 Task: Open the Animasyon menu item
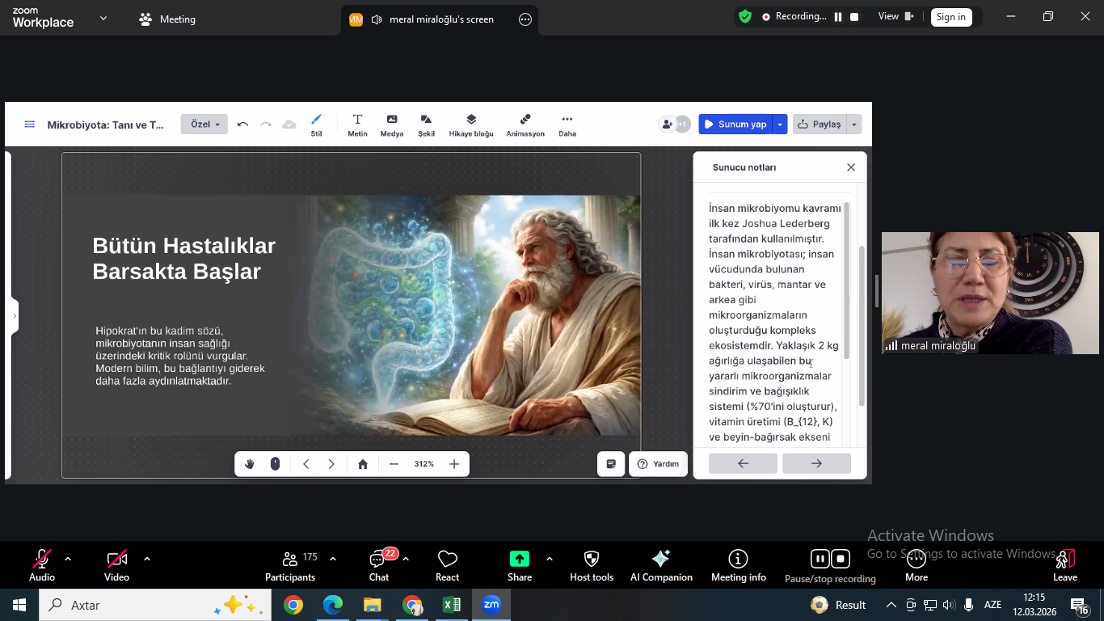tap(525, 125)
